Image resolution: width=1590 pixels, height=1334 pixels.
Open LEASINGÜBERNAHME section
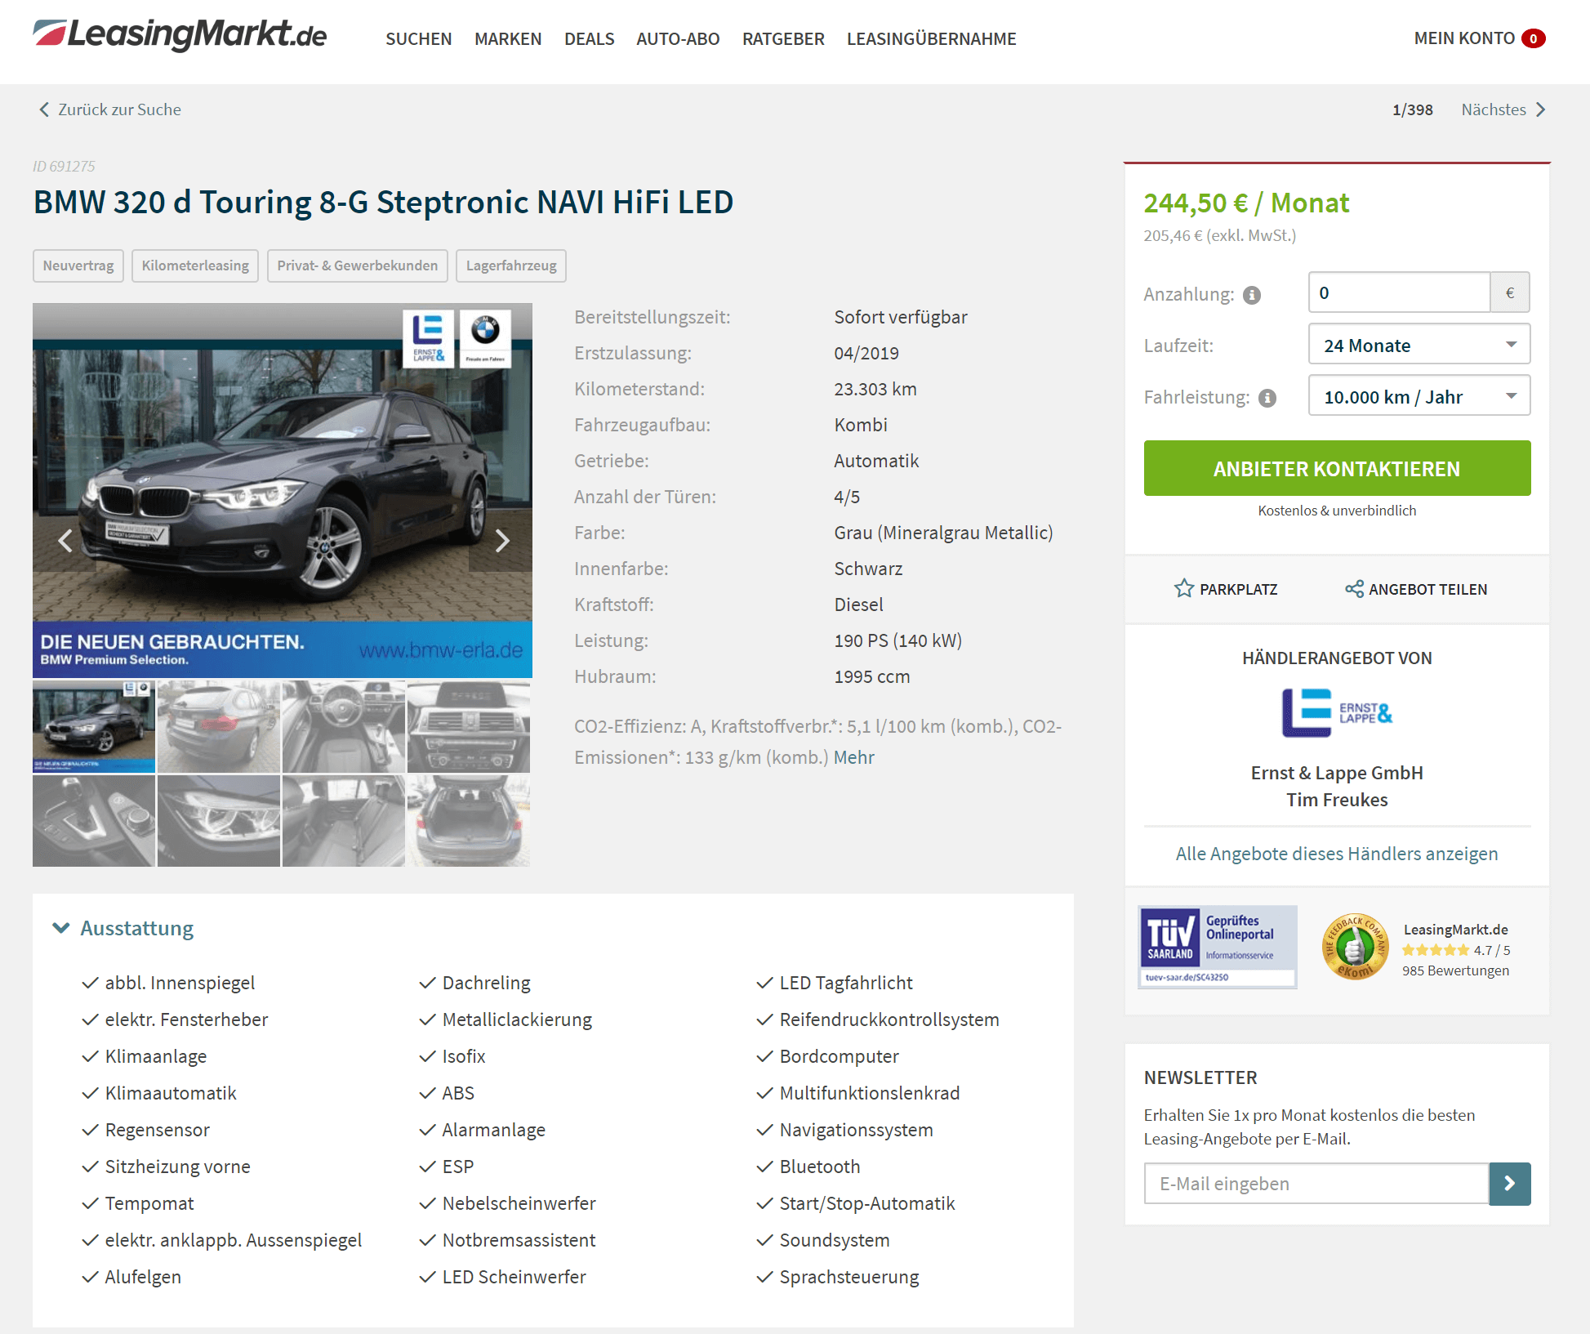(931, 39)
